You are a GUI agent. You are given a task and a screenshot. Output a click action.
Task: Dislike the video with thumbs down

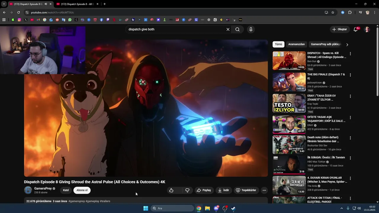point(187,190)
